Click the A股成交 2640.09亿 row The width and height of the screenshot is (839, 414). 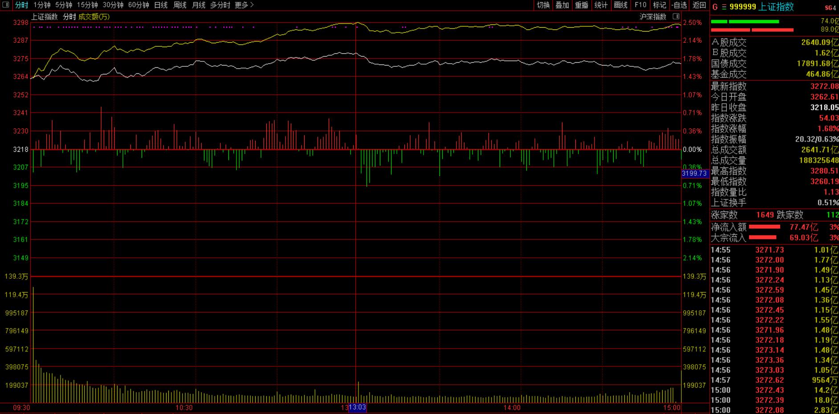(774, 42)
